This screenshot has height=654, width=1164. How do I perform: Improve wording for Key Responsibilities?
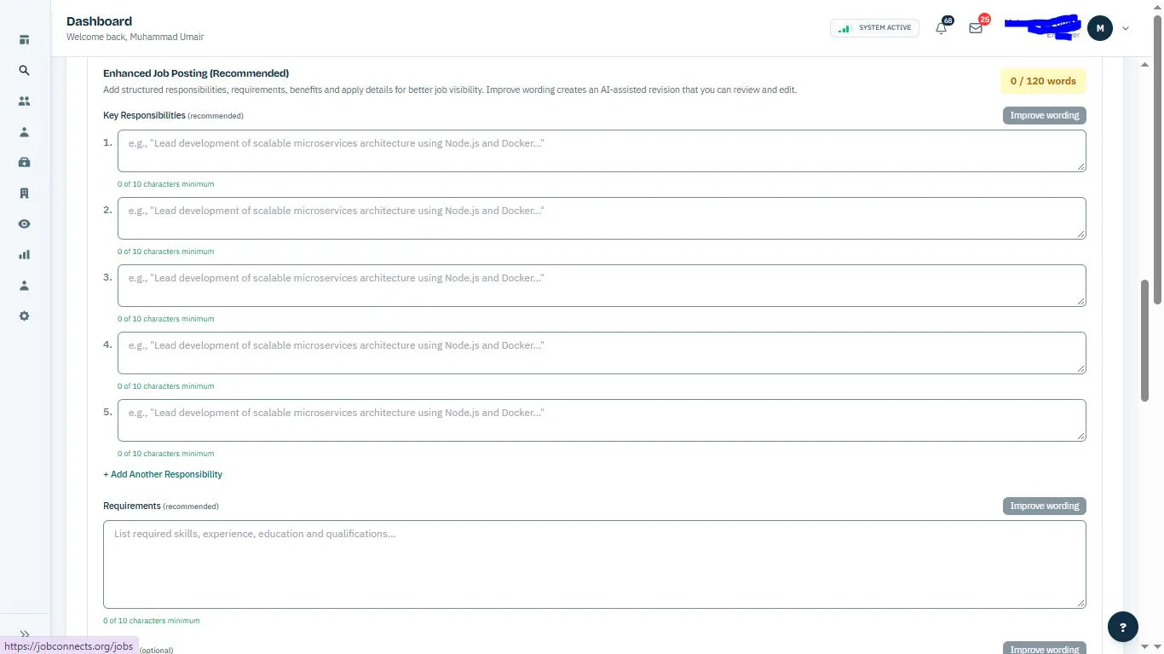tap(1045, 115)
